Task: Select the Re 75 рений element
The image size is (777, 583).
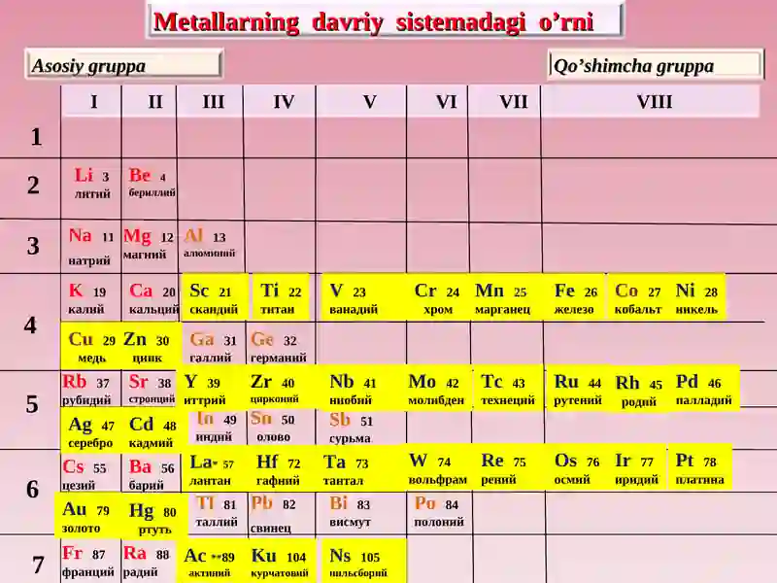Action: click(x=505, y=468)
